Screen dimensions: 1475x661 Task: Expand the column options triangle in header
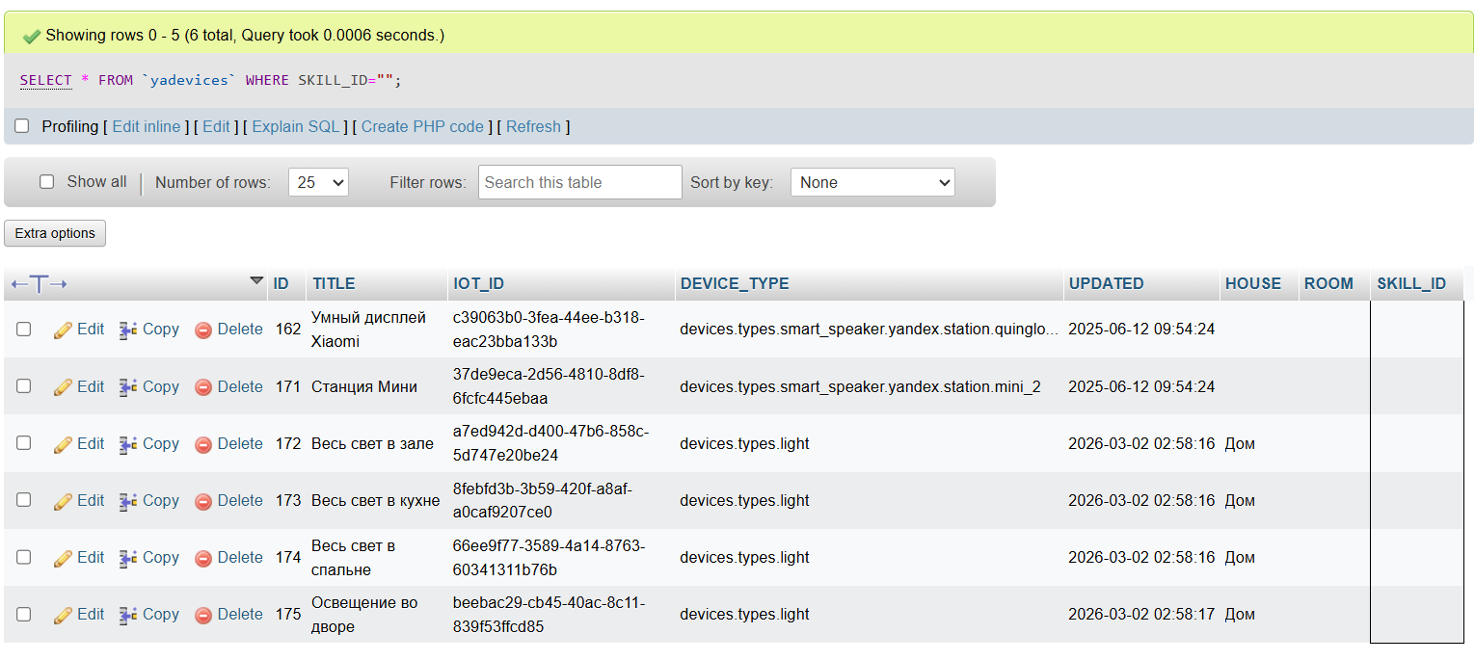tap(256, 280)
